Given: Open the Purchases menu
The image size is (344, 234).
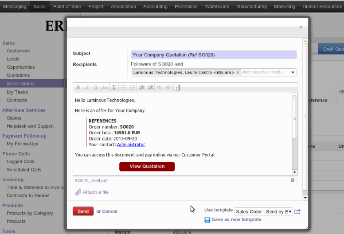Looking at the screenshot, I should [186, 7].
